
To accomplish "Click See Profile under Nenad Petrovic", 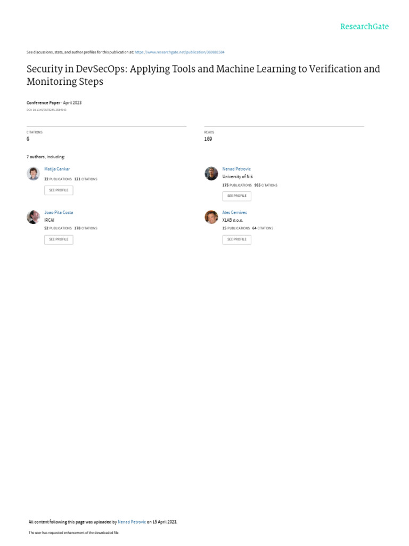I will pos(237,196).
